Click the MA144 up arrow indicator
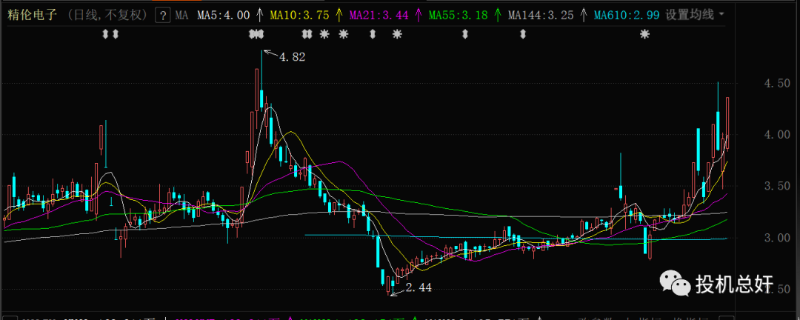This screenshot has width=800, height=320. (584, 14)
